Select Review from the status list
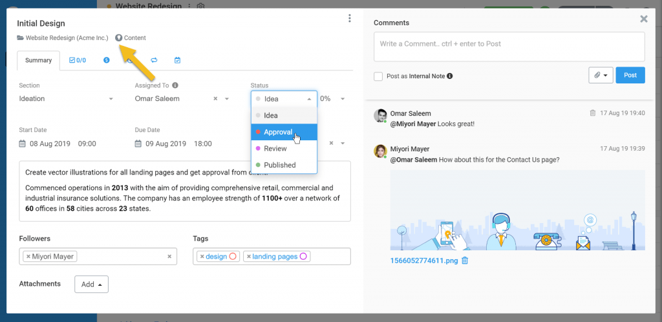The width and height of the screenshot is (662, 322). pos(275,149)
